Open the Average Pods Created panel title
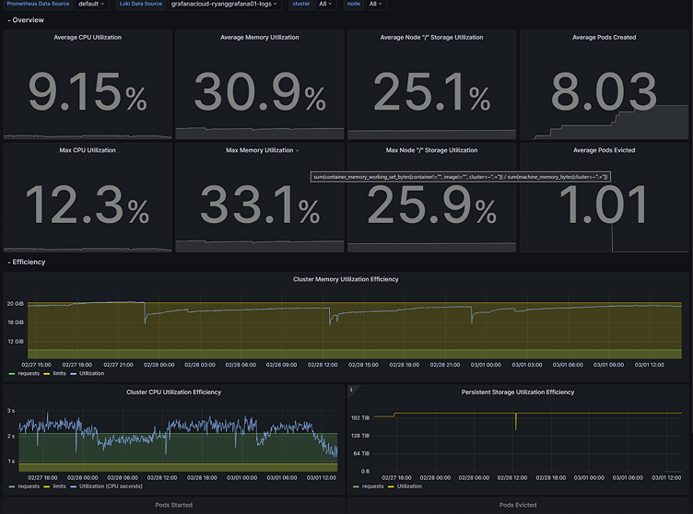This screenshot has width=693, height=514. [604, 38]
